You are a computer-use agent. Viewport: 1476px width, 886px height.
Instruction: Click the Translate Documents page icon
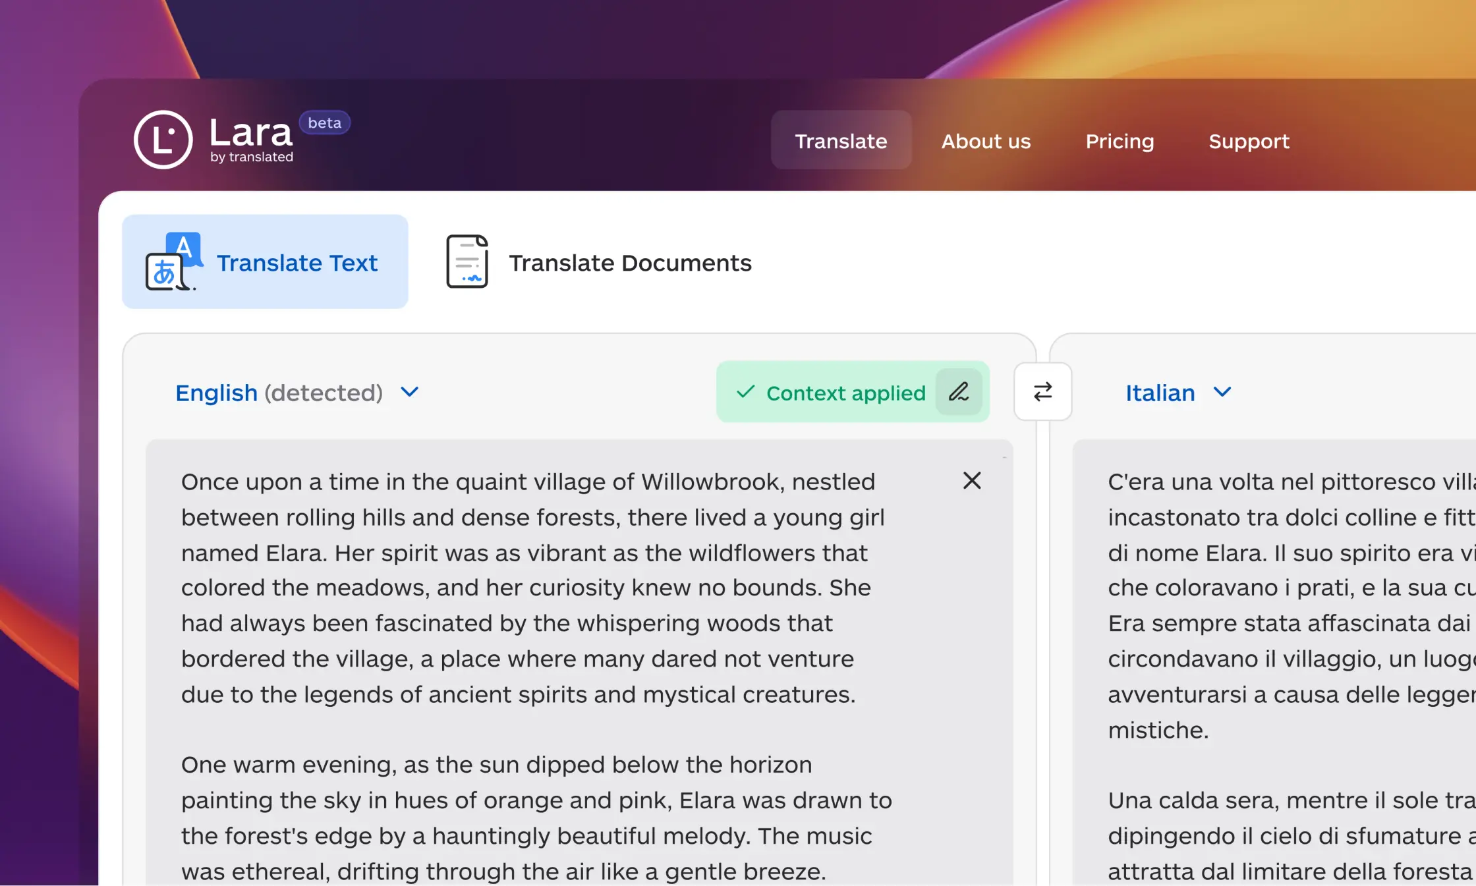[467, 262]
